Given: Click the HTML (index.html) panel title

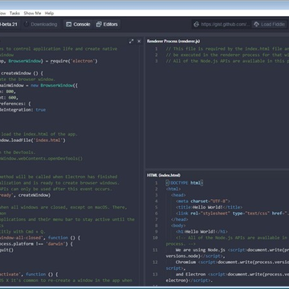Looking at the screenshot, I should pos(164,175).
